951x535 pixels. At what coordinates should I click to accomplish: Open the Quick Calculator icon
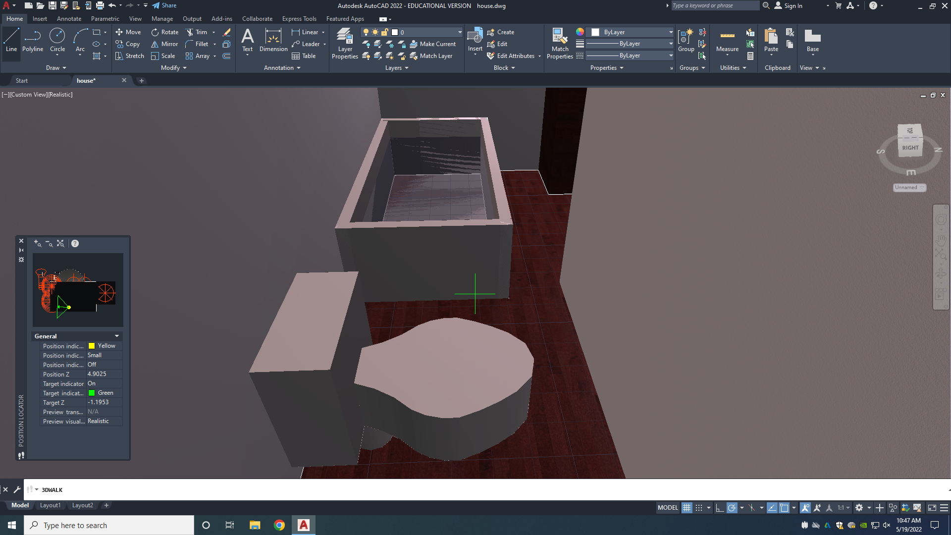coord(750,56)
